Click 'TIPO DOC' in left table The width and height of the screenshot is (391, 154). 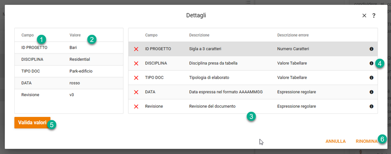click(x=31, y=71)
